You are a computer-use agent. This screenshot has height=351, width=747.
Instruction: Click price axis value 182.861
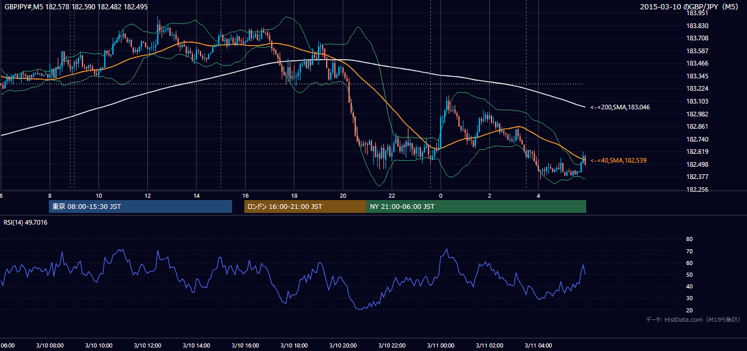(x=697, y=126)
